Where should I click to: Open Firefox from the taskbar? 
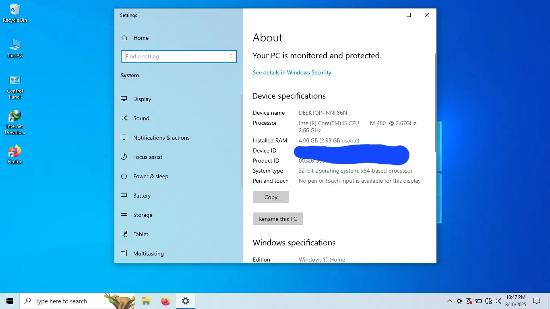point(165,301)
